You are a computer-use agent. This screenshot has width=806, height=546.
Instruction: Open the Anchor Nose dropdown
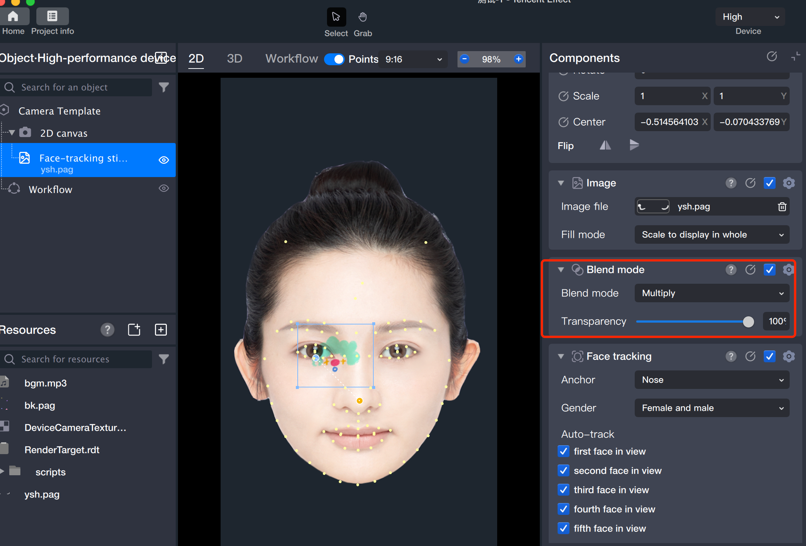[x=711, y=380]
